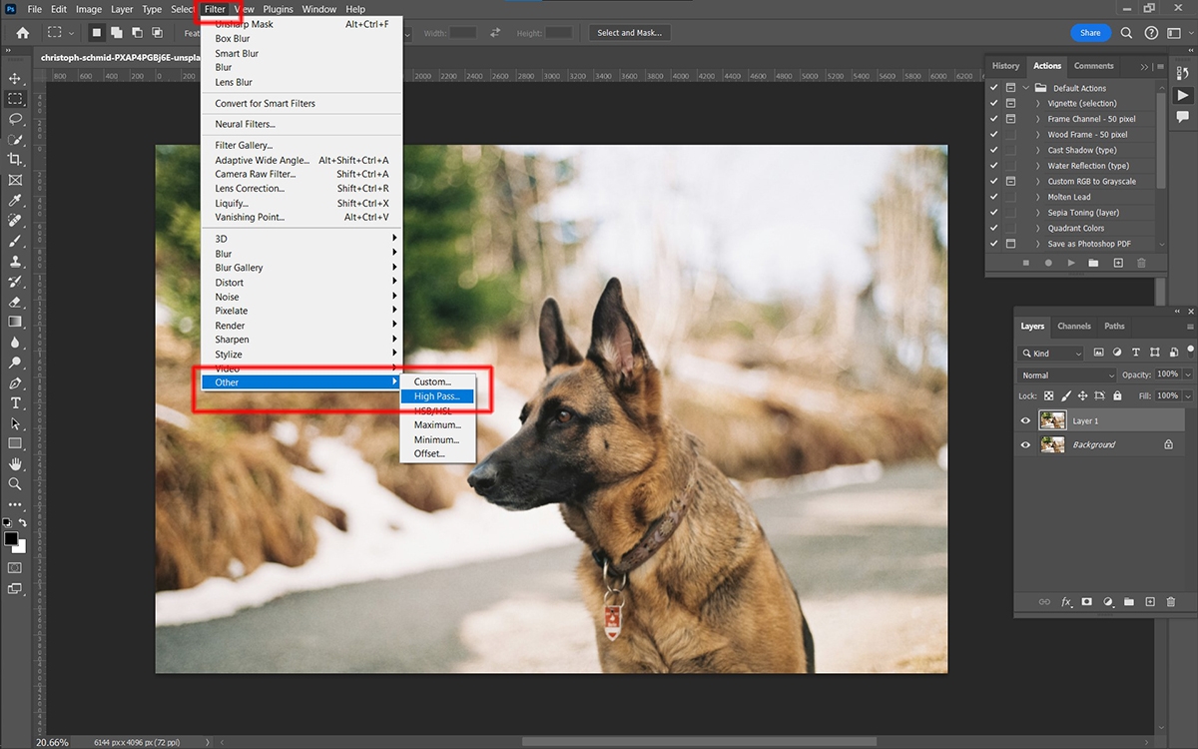Select the Frame tool

click(15, 180)
